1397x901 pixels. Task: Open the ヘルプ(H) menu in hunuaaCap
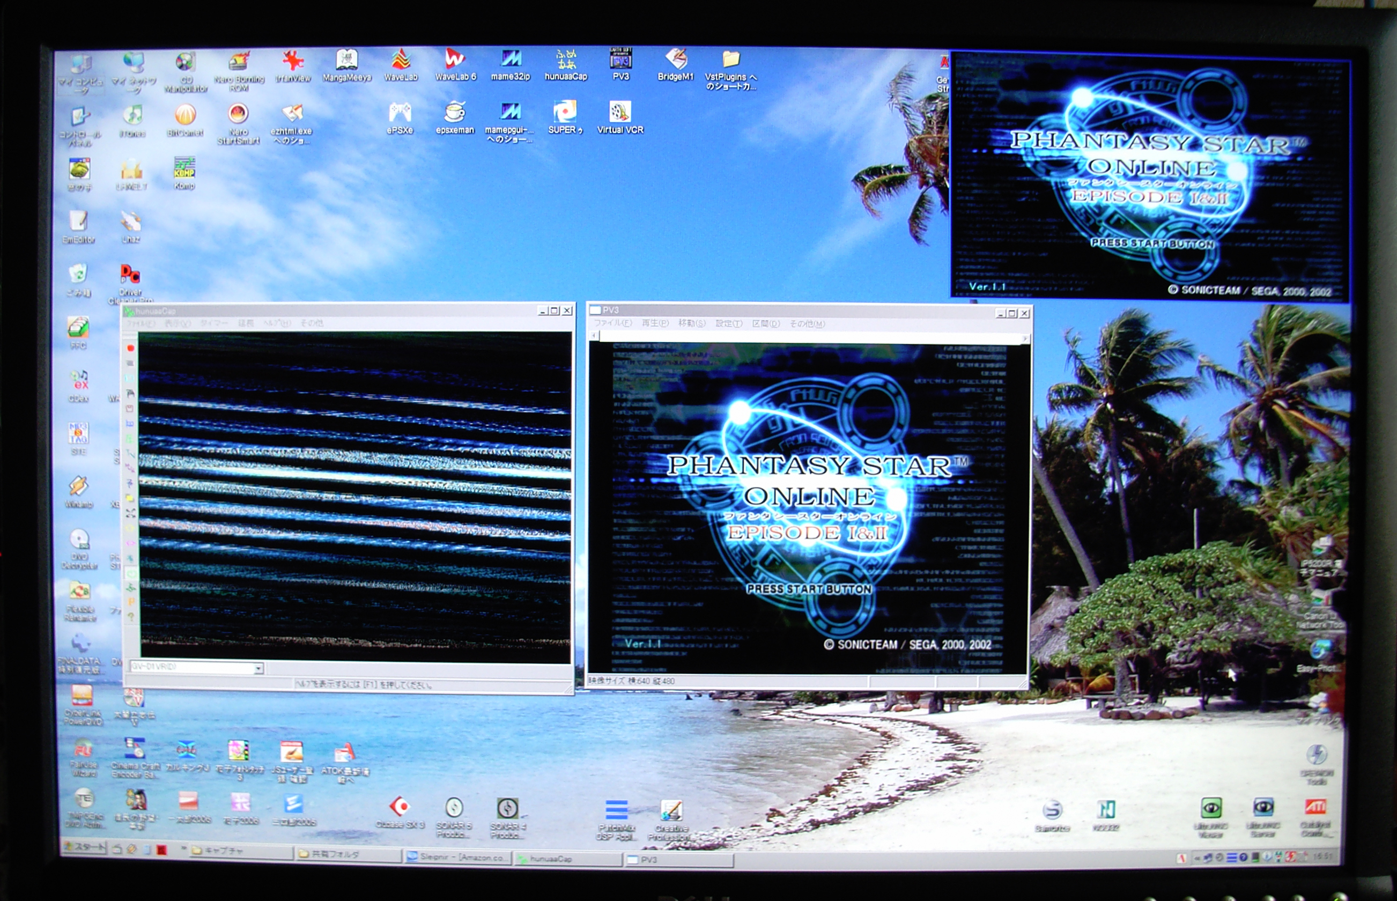tap(277, 323)
